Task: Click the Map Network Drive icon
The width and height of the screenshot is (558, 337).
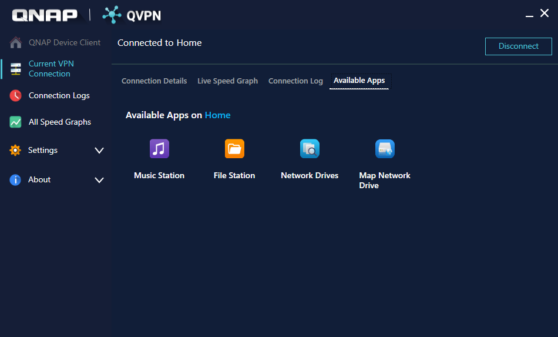Action: point(385,149)
